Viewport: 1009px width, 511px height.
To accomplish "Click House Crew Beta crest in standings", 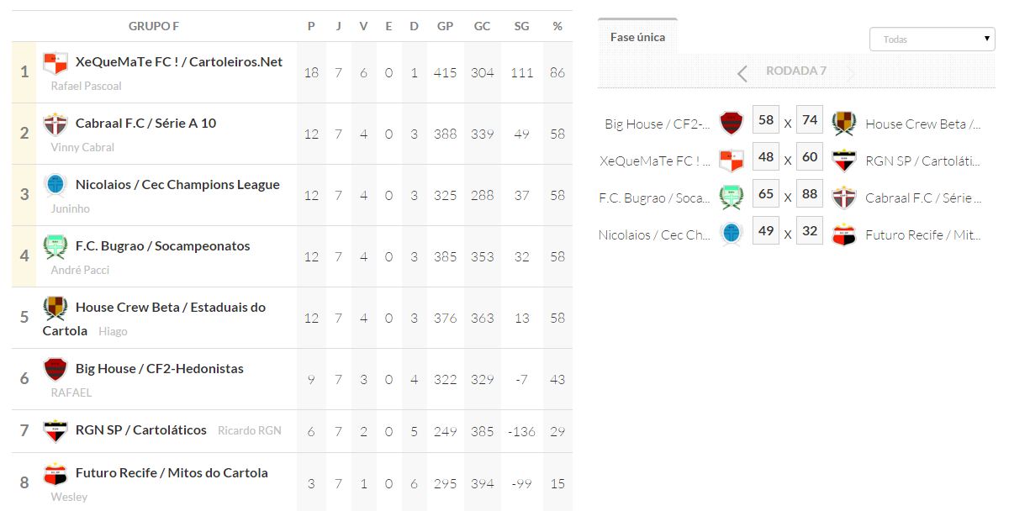I will (x=55, y=308).
